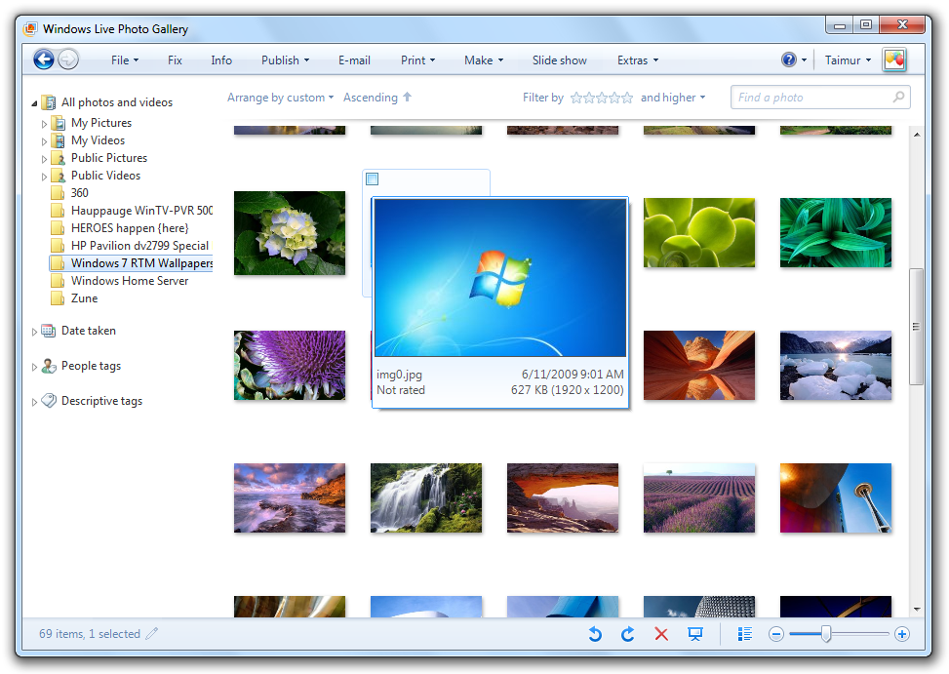Viewport: 949px width, 674px height.
Task: Click the rotate clockwise icon
Action: tap(628, 634)
